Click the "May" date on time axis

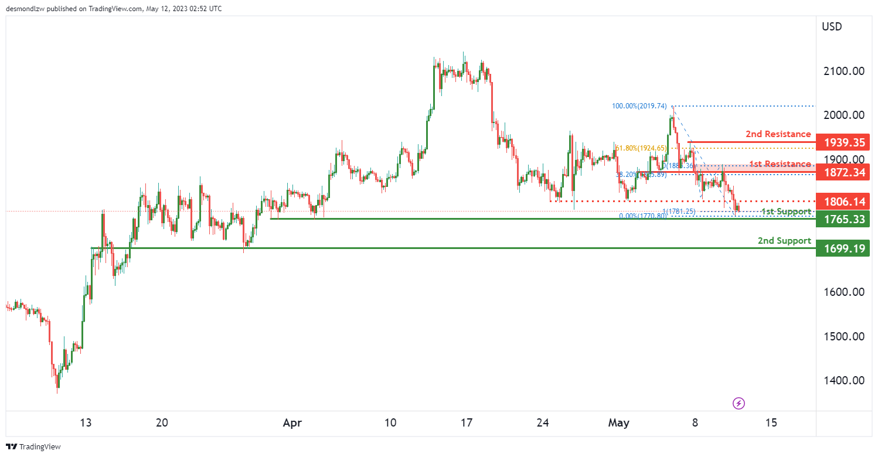pos(619,422)
